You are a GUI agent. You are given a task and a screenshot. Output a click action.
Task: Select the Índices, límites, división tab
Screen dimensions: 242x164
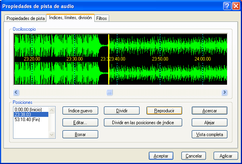(71, 18)
